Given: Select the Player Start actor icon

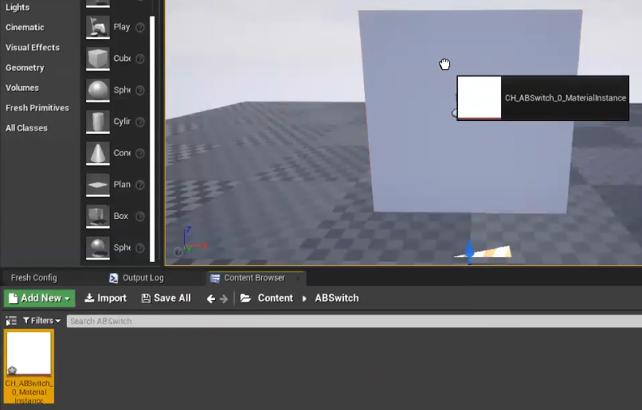Looking at the screenshot, I should pyautogui.click(x=98, y=27).
